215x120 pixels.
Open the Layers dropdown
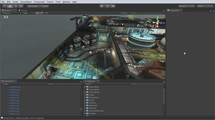click(x=186, y=6)
